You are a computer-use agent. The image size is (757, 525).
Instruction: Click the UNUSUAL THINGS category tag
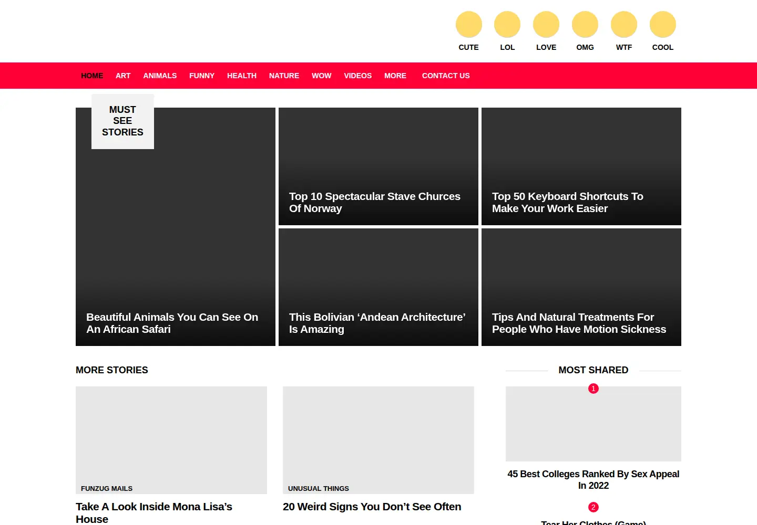319,488
